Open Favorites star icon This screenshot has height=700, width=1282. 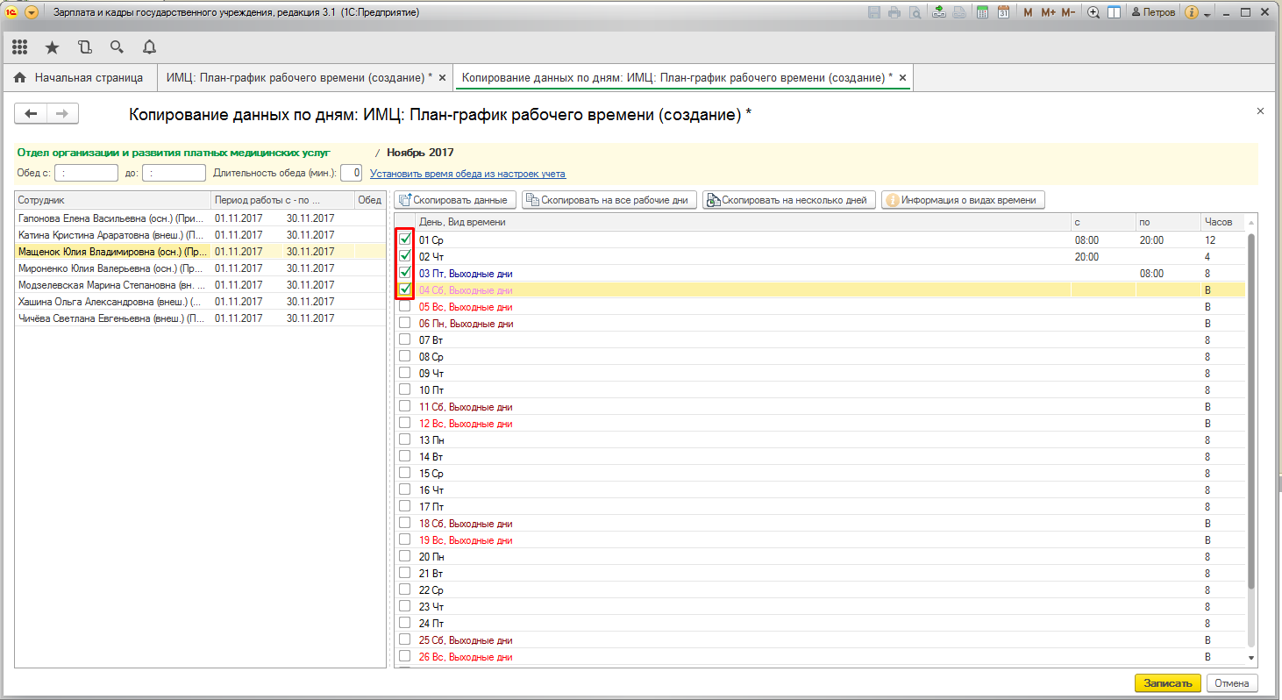52,46
